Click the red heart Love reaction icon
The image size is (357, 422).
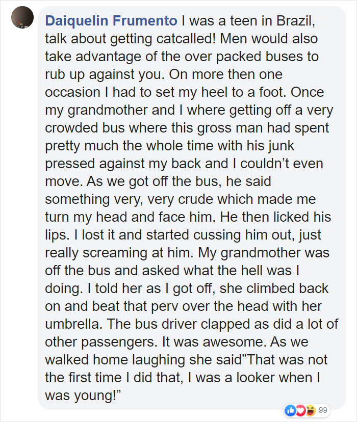point(301,410)
